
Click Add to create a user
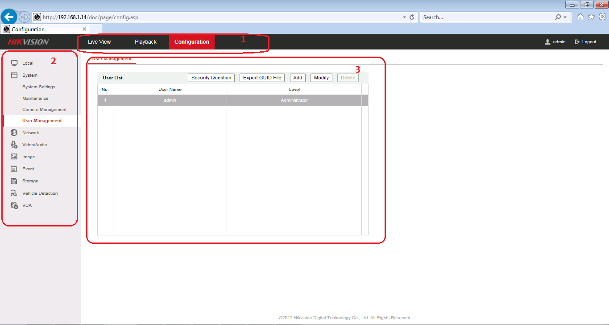[x=298, y=78]
